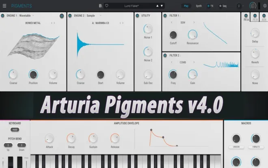Click the Delay effect knob
Image resolution: width=268 pixels, height=168 pixels.
255,33
